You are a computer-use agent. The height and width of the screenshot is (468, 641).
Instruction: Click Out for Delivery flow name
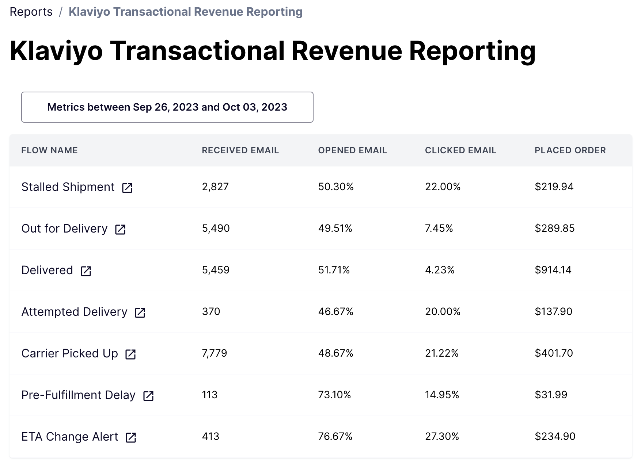tap(65, 229)
